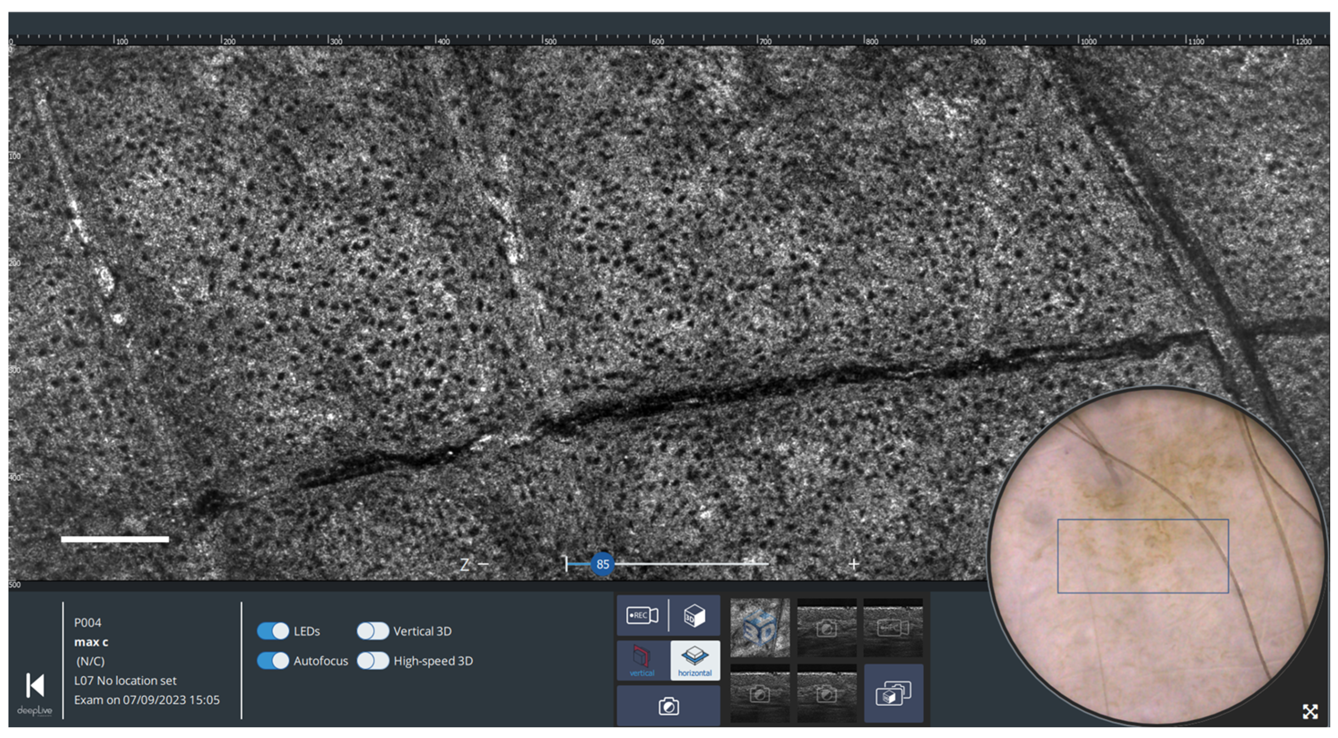Open the REC video thumbnail capture
This screenshot has height=738, width=1338.
[x=893, y=628]
